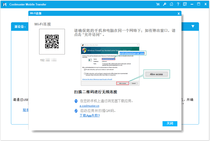Go to home via house icon

[171, 4]
